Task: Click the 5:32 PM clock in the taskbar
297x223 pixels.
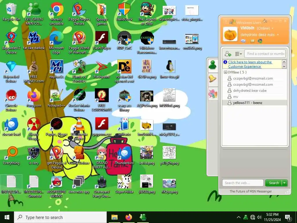Action: click(x=272, y=215)
